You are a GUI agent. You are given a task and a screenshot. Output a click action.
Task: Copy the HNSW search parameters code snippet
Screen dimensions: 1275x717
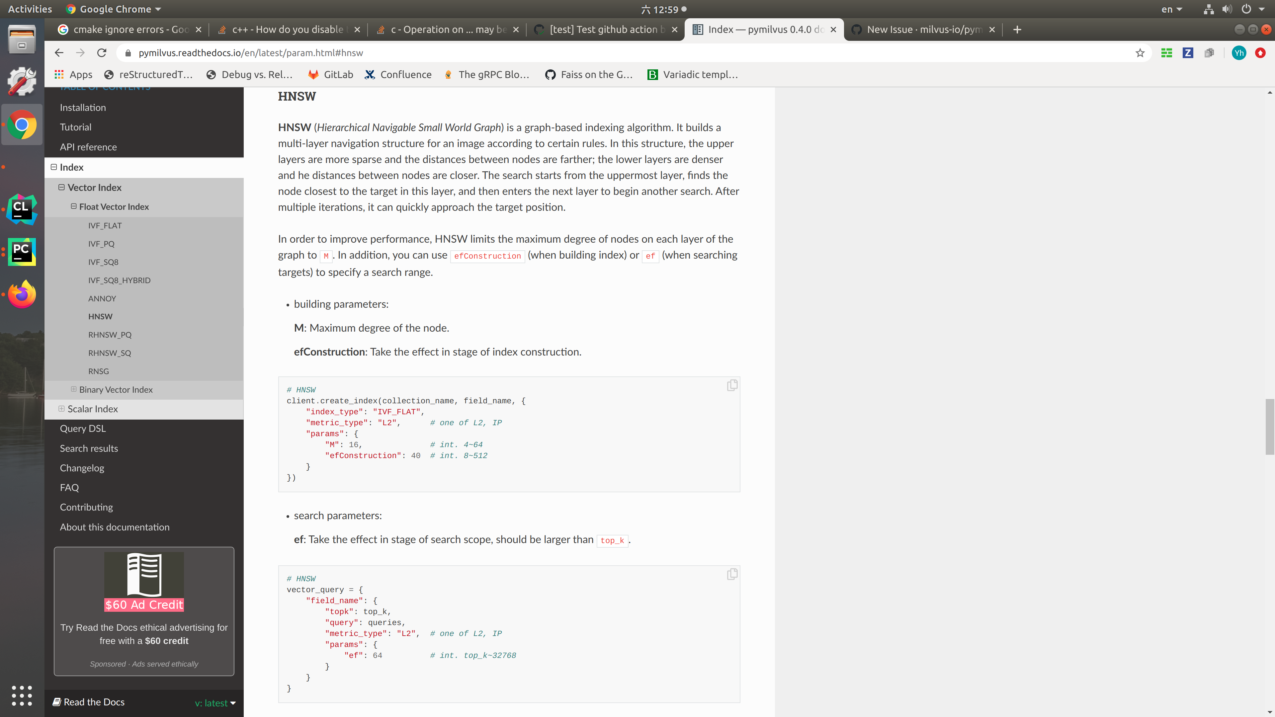pos(732,574)
